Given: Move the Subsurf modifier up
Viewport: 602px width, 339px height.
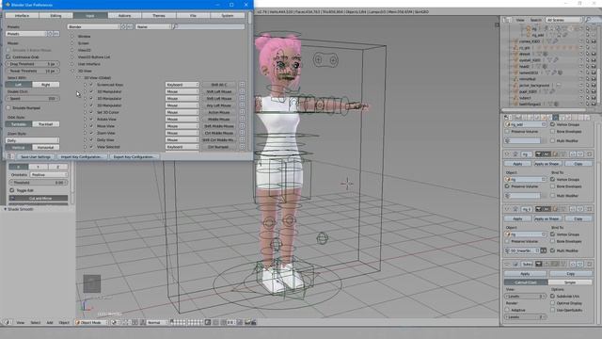Looking at the screenshot, I should (x=573, y=264).
